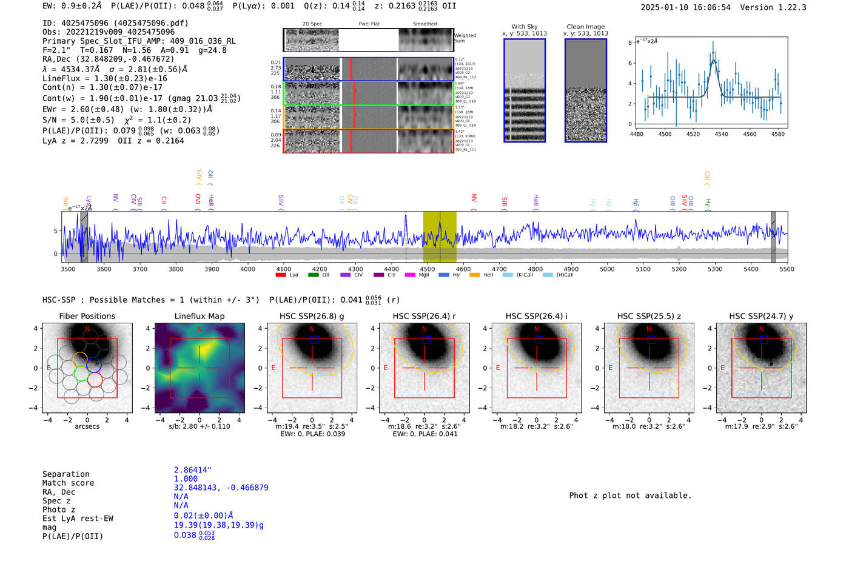Click the EW: 0.9±0.2Å header value
The image size is (849, 578).
click(72, 5)
